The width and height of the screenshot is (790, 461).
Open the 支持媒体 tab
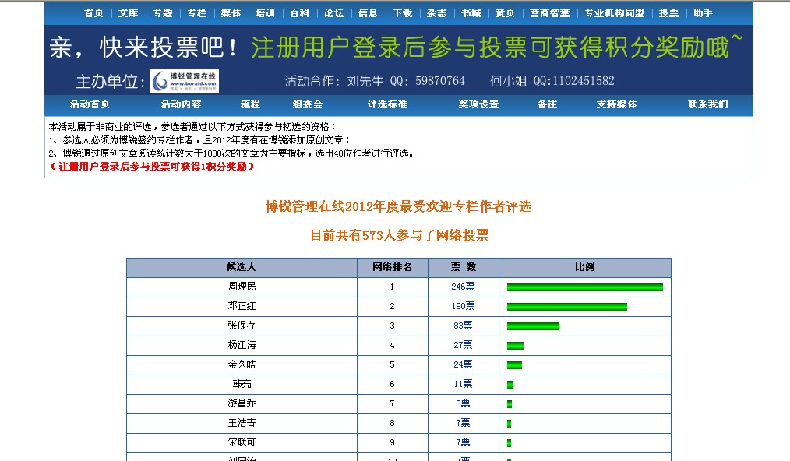point(617,104)
